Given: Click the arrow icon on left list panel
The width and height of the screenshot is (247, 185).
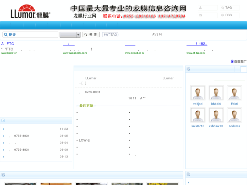Looking at the screenshot, I should (x=3, y=121).
